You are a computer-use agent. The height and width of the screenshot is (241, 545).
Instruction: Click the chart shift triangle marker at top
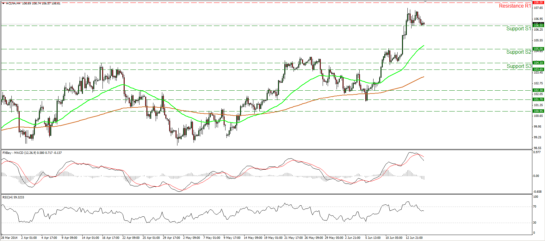[425, 2]
